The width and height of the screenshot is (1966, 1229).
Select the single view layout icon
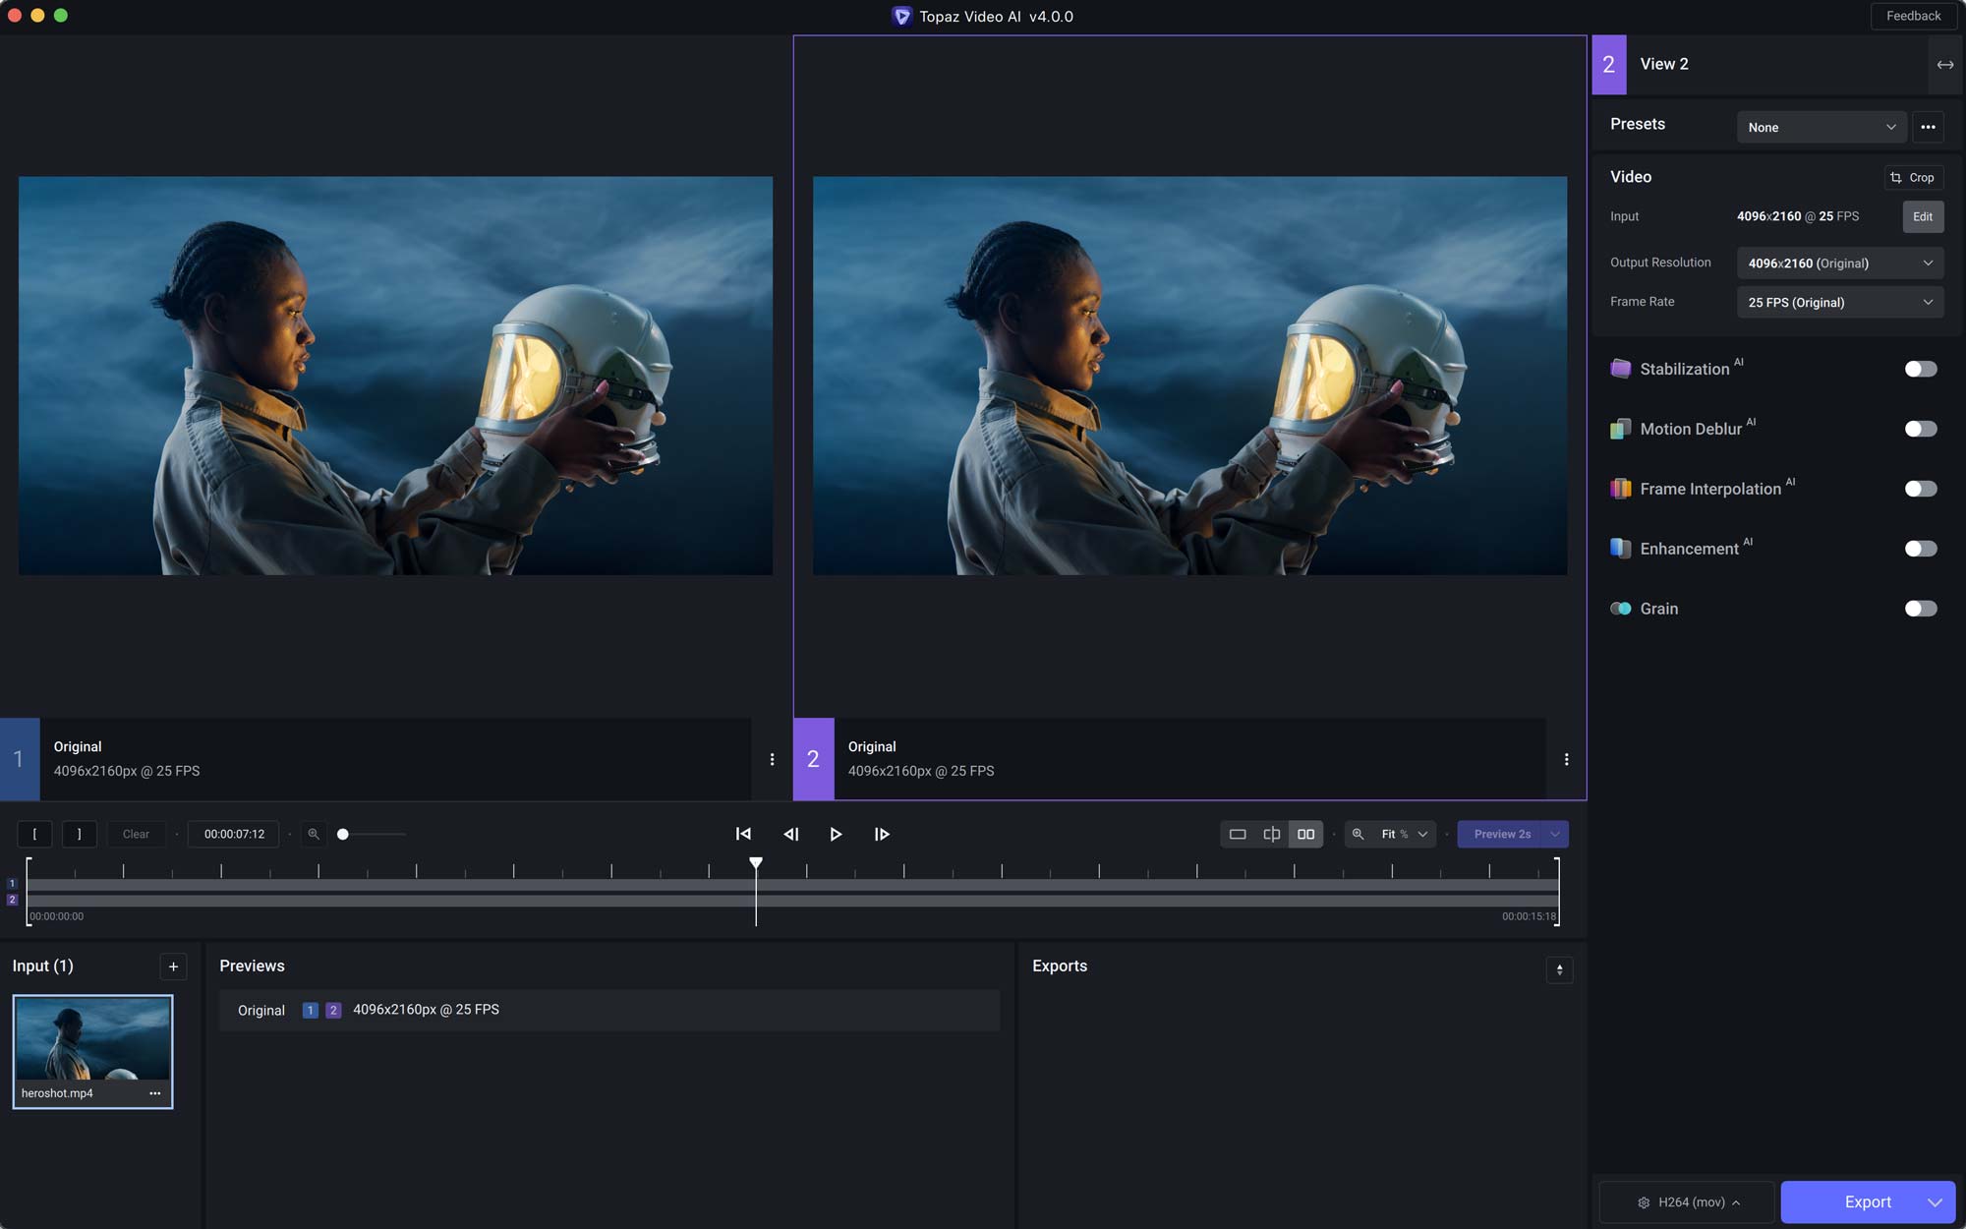pos(1240,834)
